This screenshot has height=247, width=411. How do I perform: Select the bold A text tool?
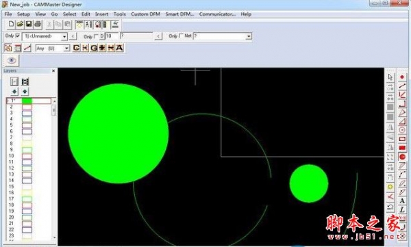point(402,201)
